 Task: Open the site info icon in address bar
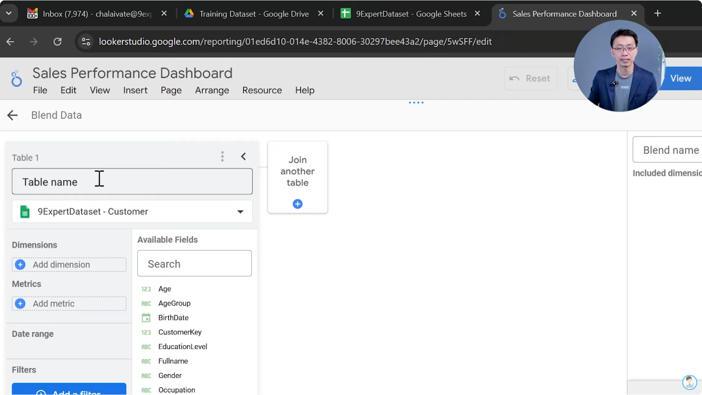[x=86, y=42]
